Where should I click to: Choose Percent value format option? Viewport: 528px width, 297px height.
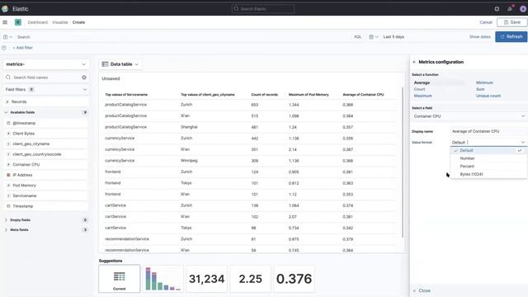[488, 167]
